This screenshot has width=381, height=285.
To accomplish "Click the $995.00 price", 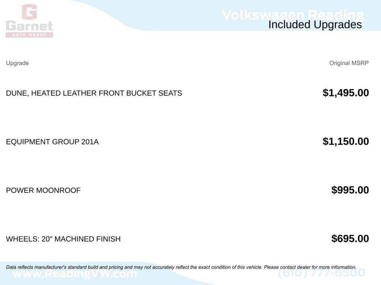I will 350,190.
